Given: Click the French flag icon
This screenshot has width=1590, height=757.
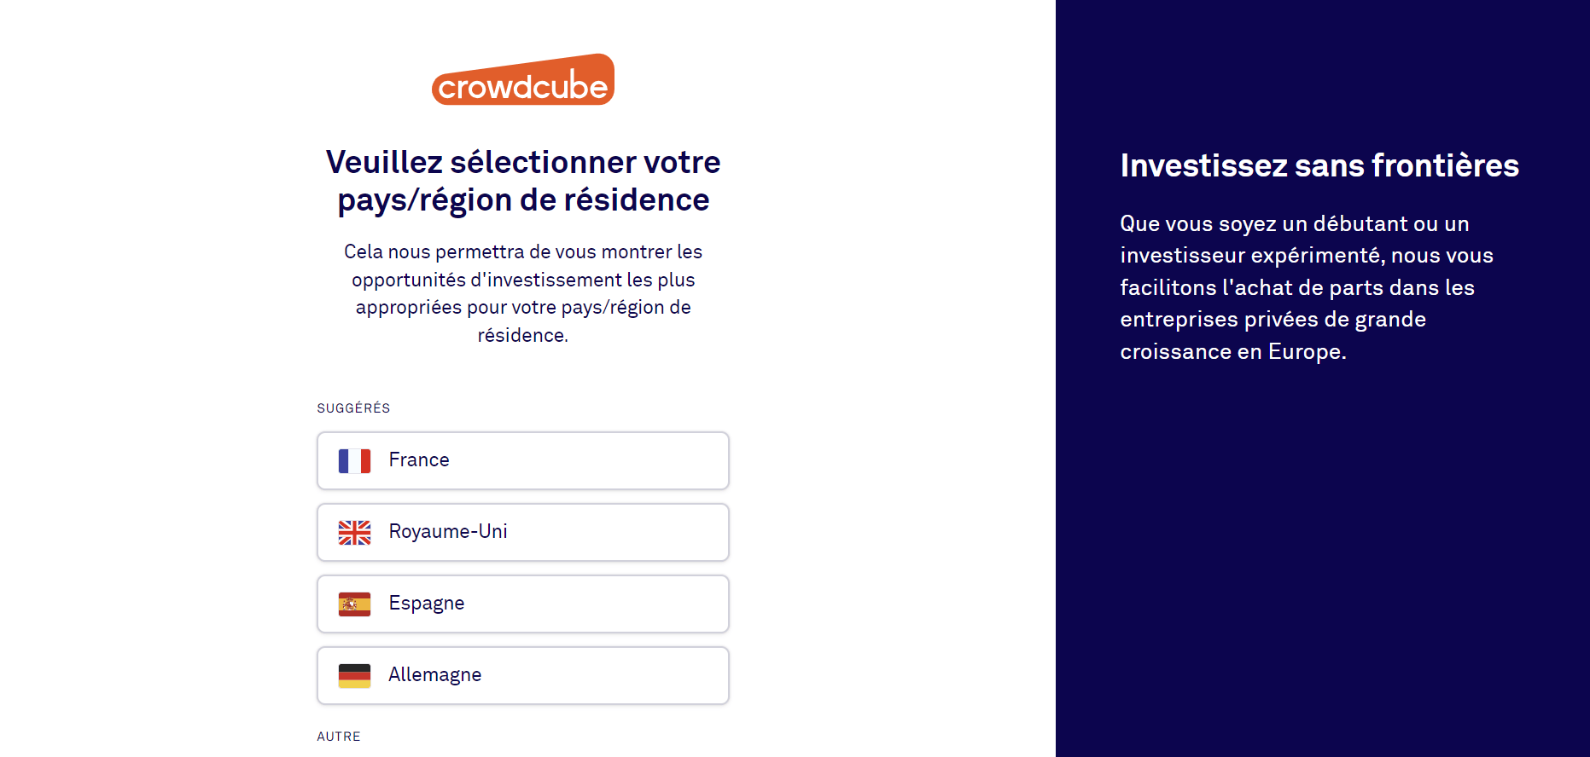Looking at the screenshot, I should (x=355, y=460).
